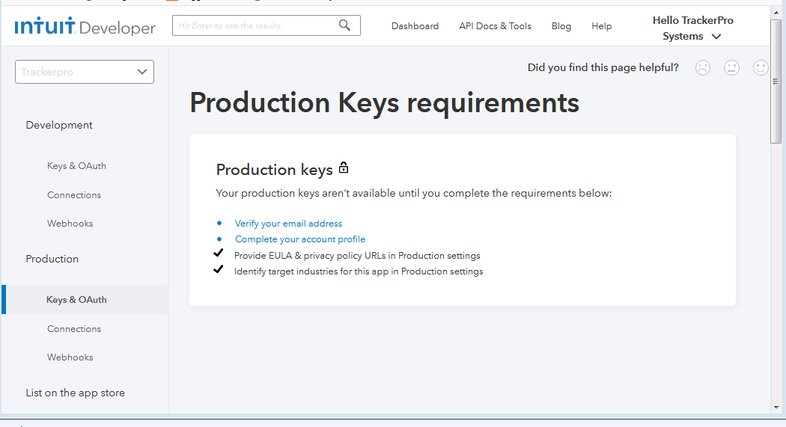Click the lock icon beside Production keys
The image size is (786, 427).
(x=344, y=167)
